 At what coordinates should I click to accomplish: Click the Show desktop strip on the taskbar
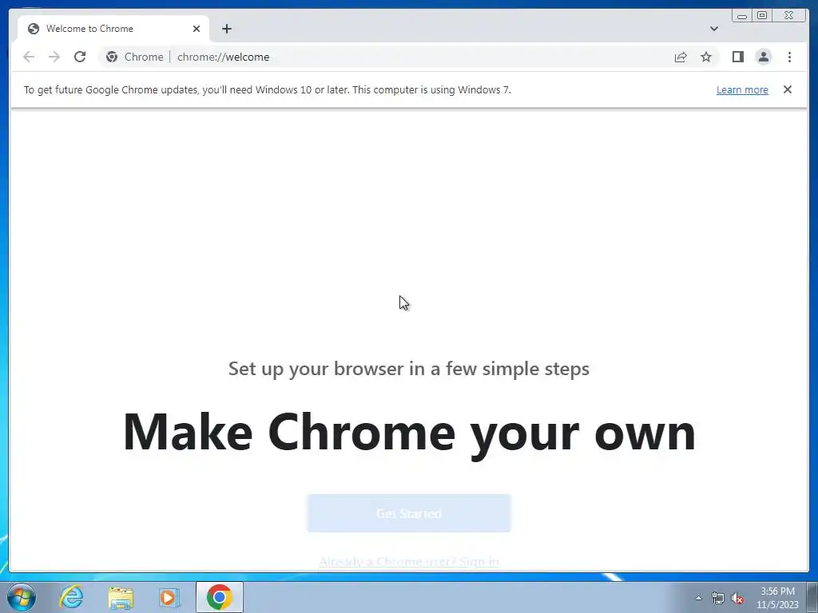812,597
